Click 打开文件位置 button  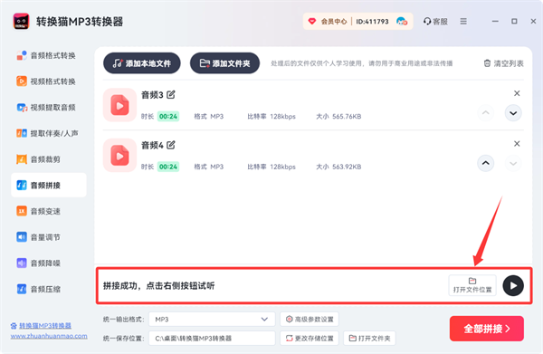coord(472,285)
